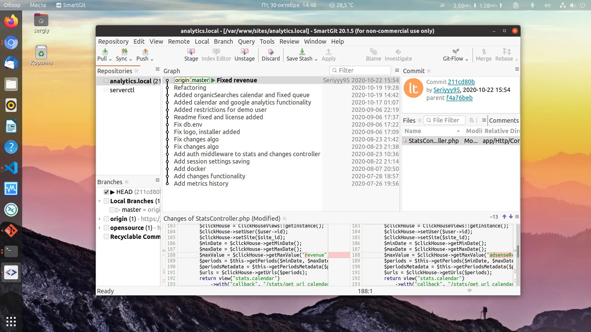The width and height of the screenshot is (591, 332).
Task: Expand the opensource remote node
Action: 99,228
